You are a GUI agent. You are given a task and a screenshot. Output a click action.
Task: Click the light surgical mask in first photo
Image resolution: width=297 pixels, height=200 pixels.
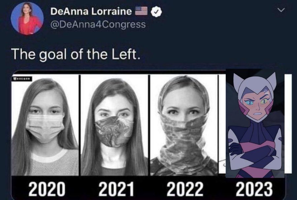45,128
